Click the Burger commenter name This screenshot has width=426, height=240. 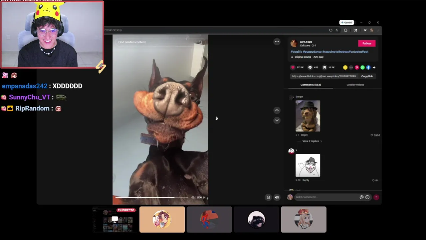coord(299,97)
